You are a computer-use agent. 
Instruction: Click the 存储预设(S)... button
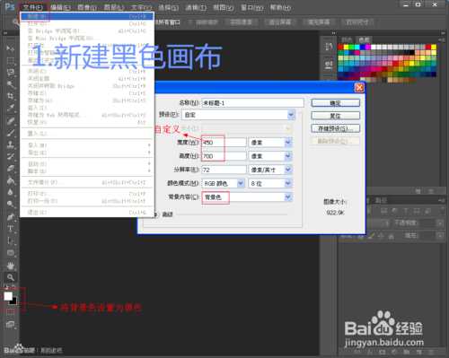pyautogui.click(x=335, y=128)
